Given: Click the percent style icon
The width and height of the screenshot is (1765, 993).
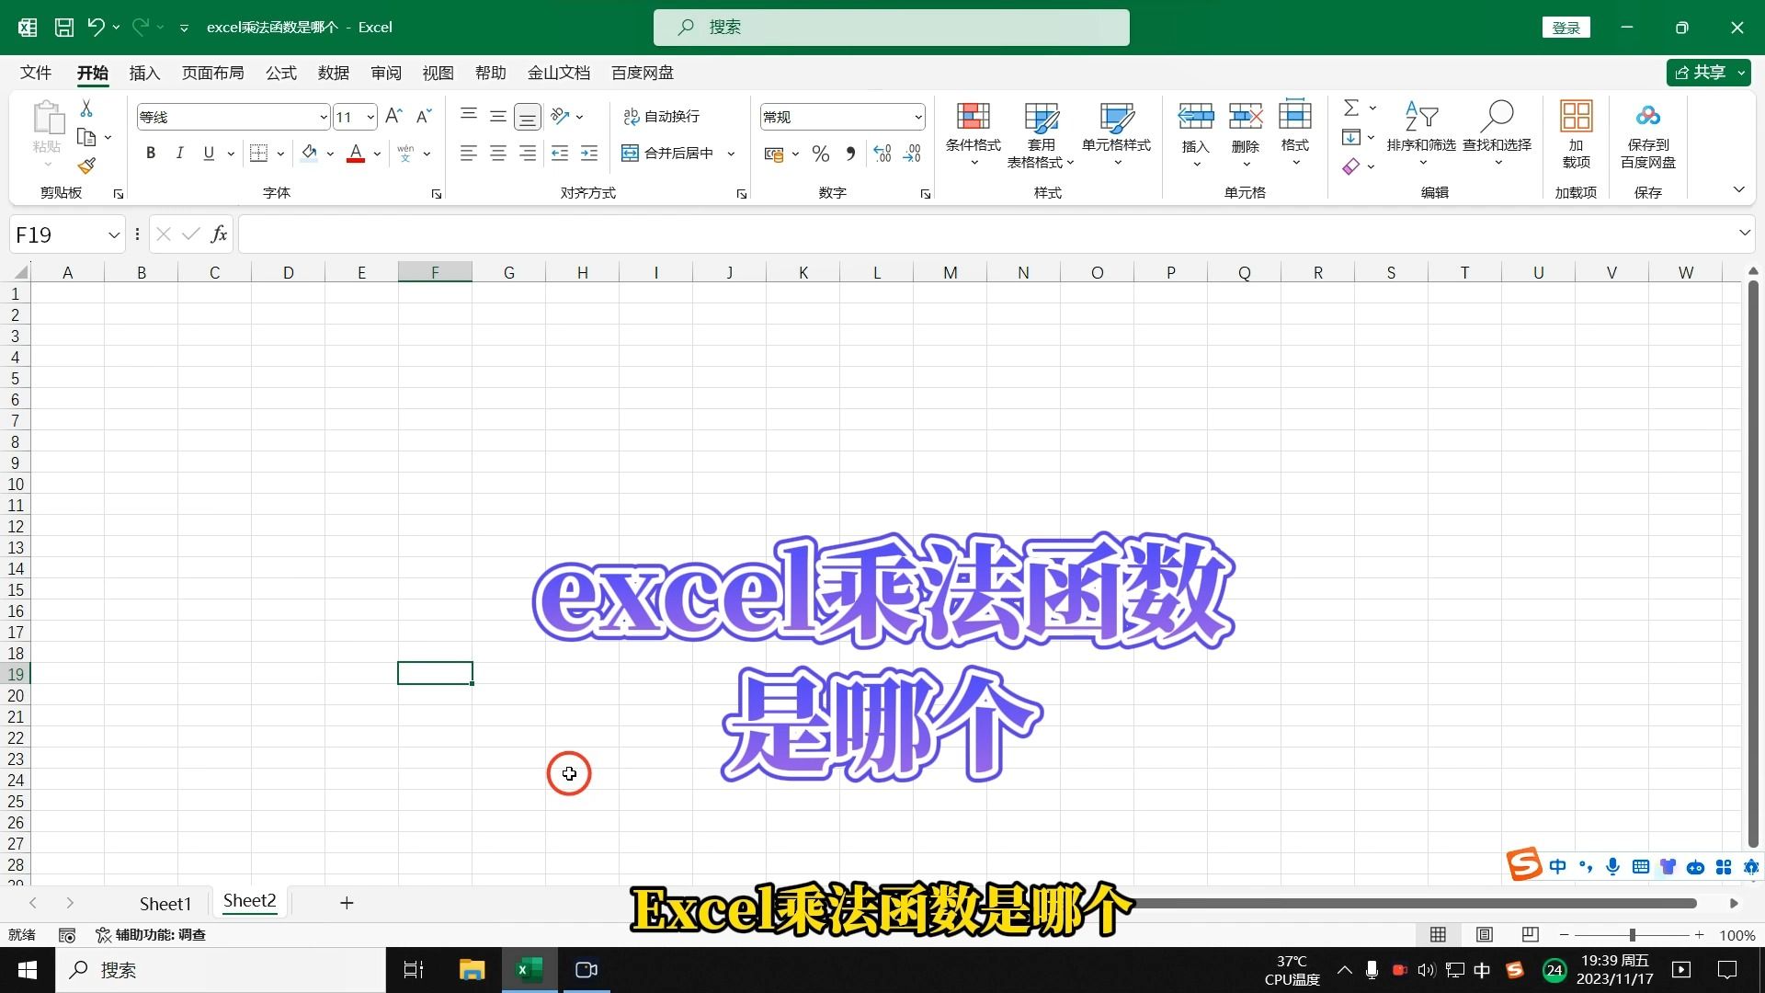Looking at the screenshot, I should [821, 154].
